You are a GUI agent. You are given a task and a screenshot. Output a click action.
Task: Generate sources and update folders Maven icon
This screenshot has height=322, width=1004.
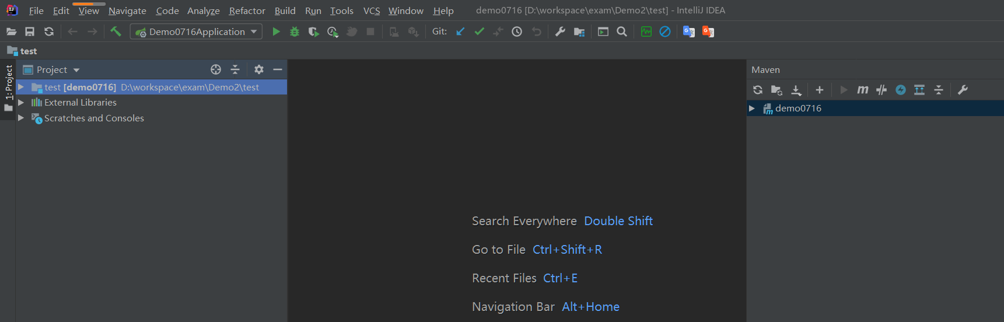(x=776, y=90)
